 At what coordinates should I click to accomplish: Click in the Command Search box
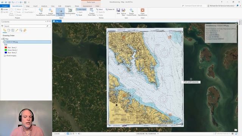pos(193,6)
